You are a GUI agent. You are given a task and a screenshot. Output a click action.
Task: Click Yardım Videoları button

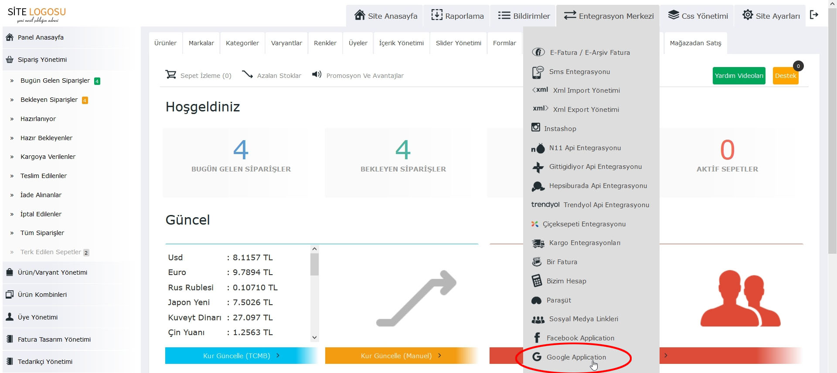point(739,76)
